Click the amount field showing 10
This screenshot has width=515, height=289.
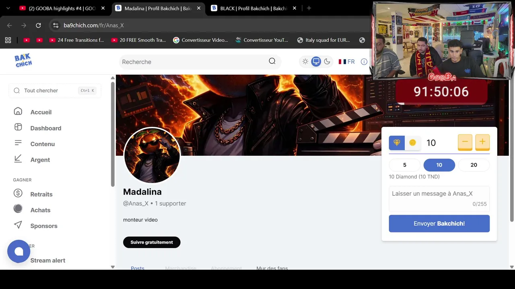point(439,143)
